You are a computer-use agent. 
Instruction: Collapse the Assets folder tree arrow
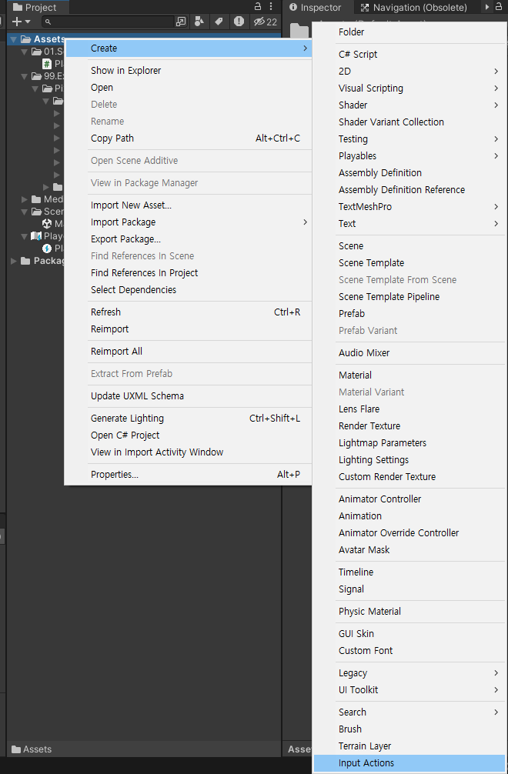pos(14,39)
